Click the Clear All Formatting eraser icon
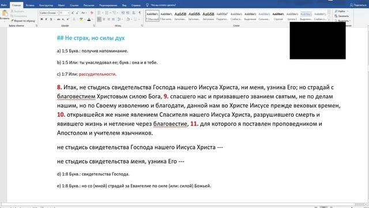This screenshot has height=208, width=369. pos(92,13)
